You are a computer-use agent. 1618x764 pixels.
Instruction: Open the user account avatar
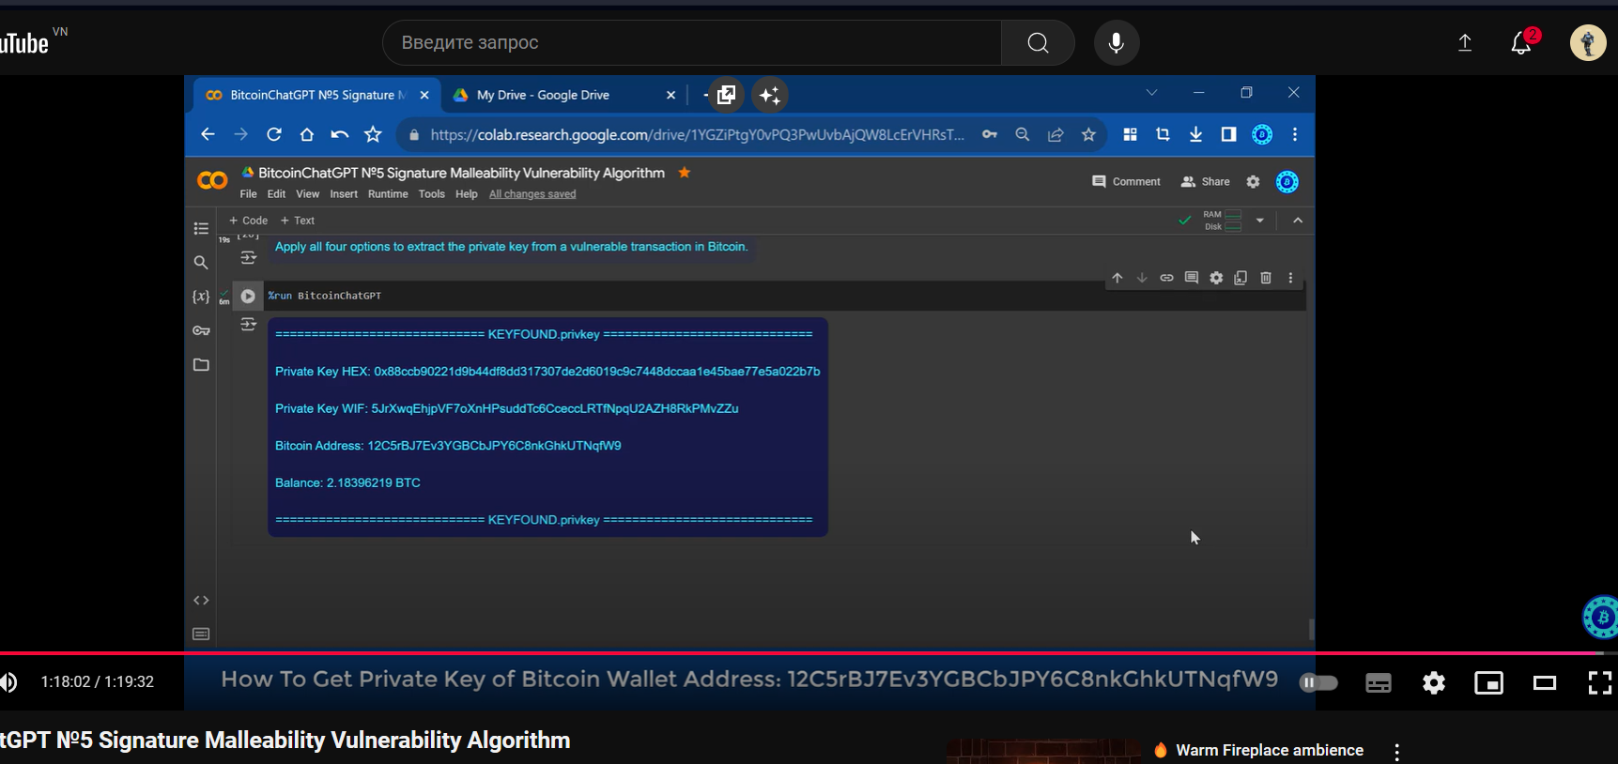tap(1588, 43)
